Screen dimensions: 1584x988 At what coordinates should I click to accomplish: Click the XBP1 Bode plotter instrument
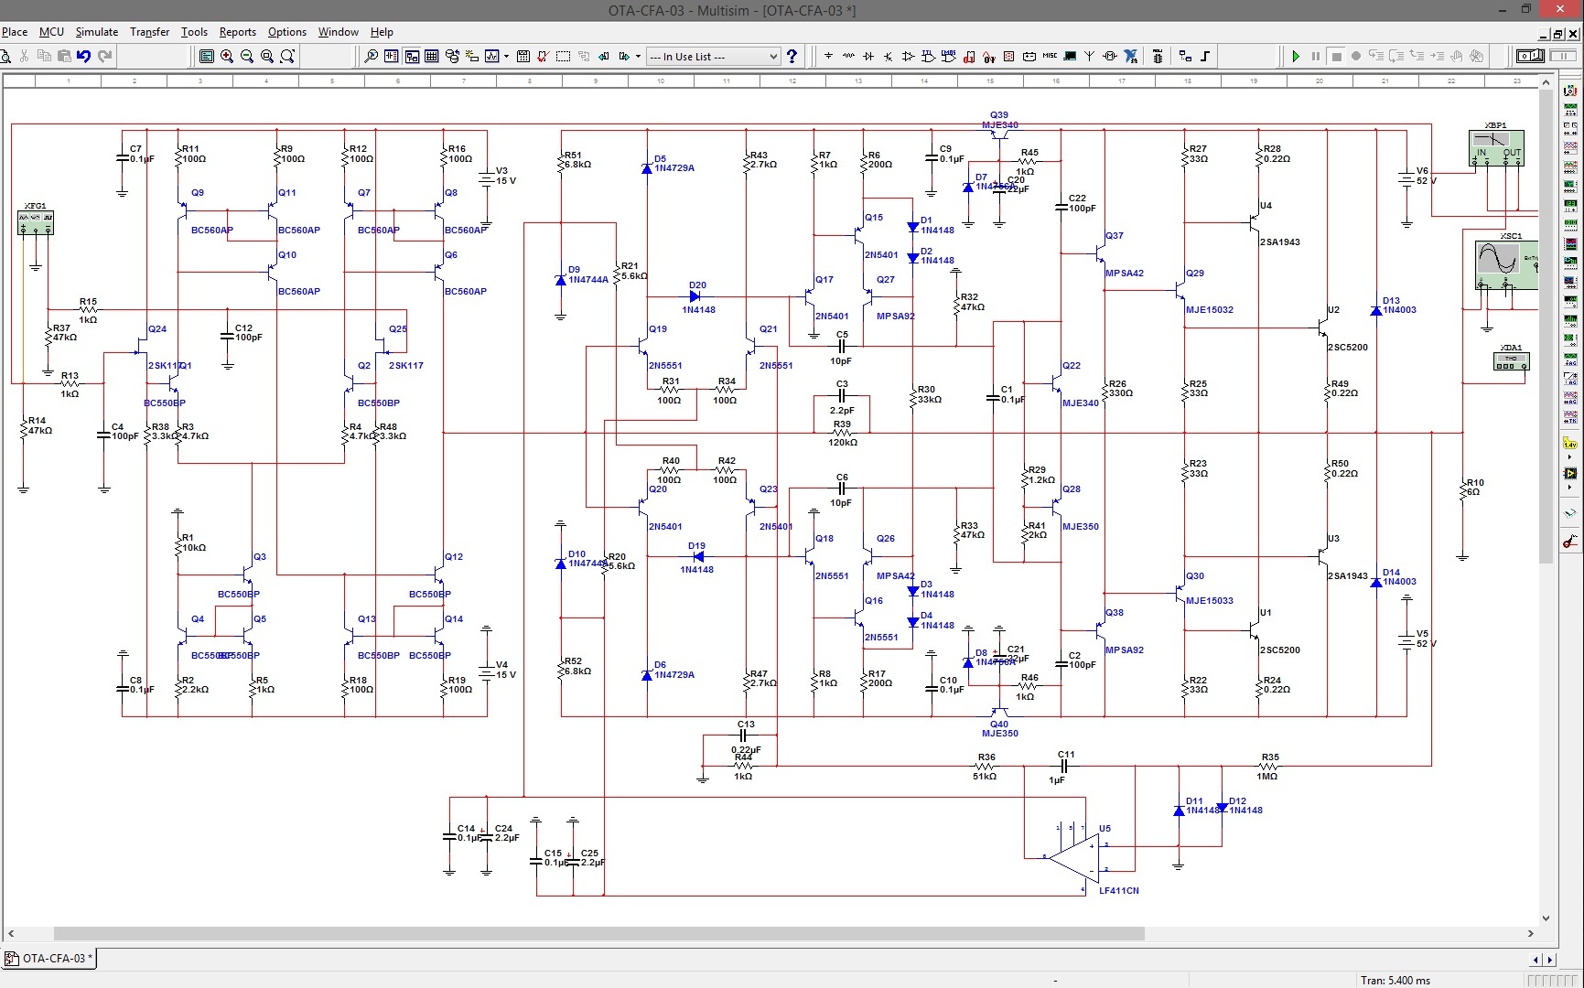coord(1496,148)
